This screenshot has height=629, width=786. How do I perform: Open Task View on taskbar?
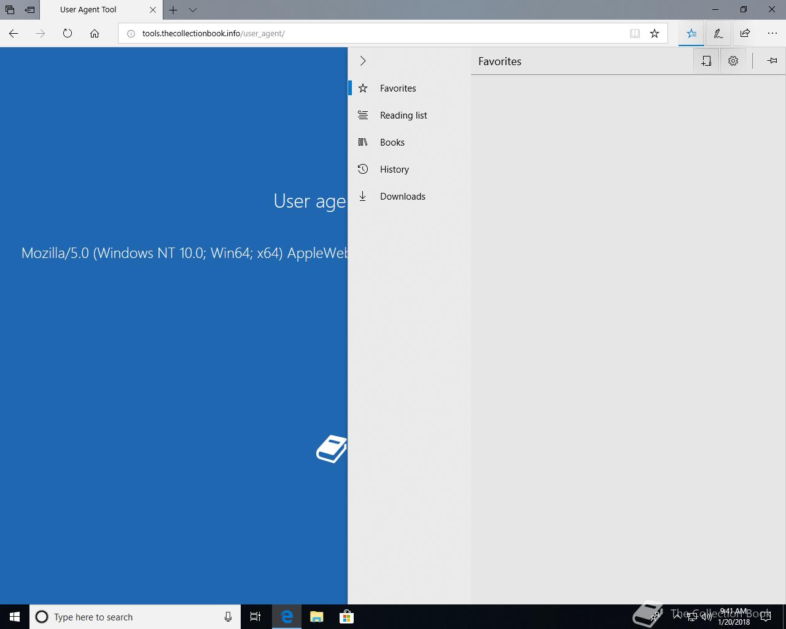[255, 617]
